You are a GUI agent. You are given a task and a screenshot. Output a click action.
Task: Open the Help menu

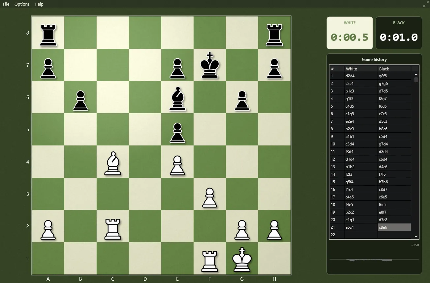(x=39, y=4)
